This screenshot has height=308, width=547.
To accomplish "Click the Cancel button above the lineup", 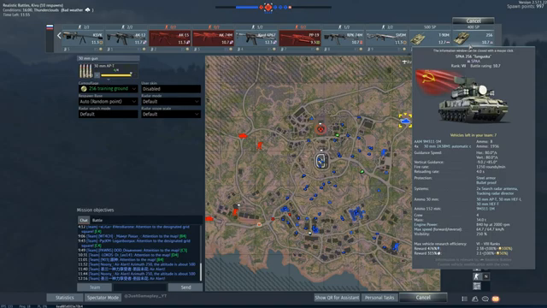I will pos(473,21).
